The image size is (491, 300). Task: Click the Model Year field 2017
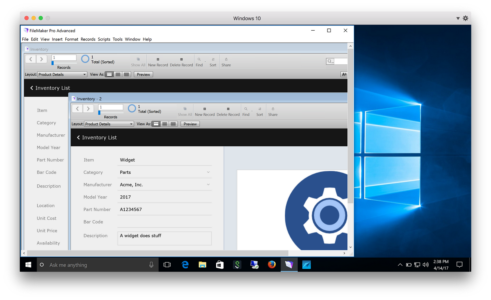(164, 197)
